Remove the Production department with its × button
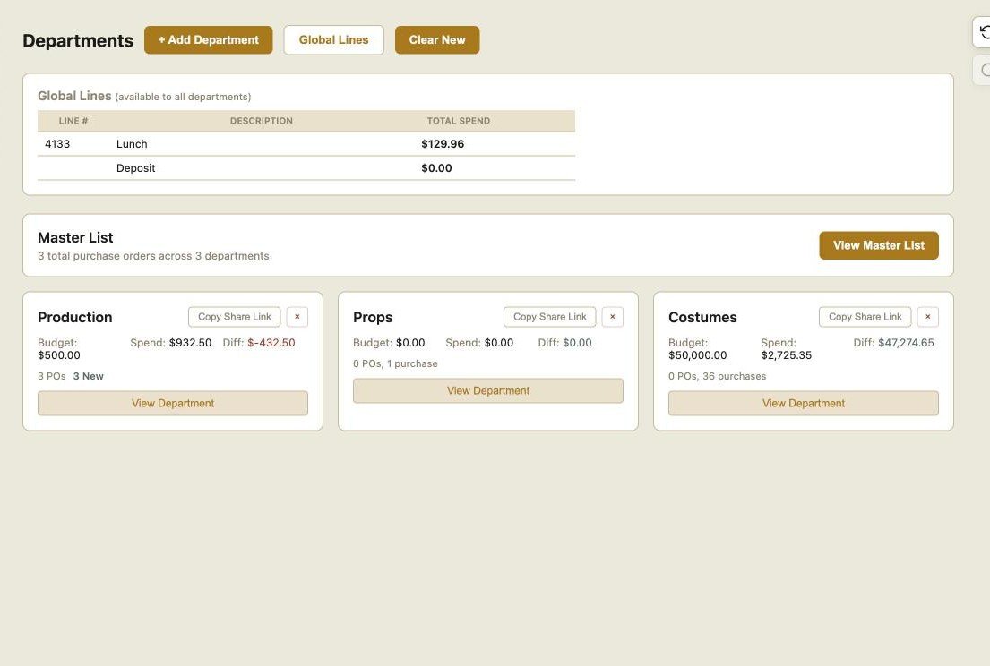This screenshot has width=990, height=666. (297, 317)
